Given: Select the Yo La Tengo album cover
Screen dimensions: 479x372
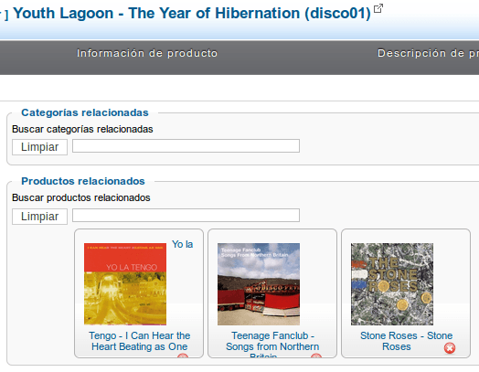Looking at the screenshot, I should pyautogui.click(x=125, y=284).
